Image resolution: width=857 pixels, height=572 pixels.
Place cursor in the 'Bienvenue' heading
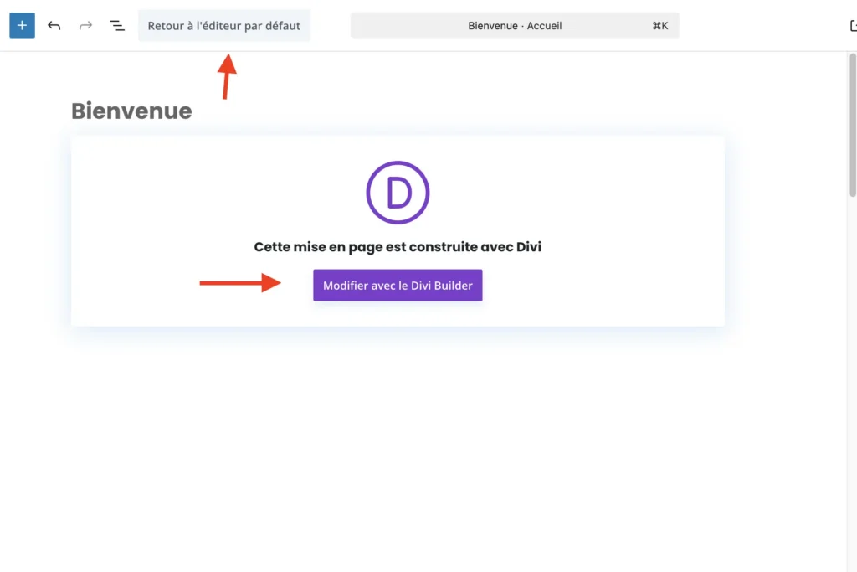(x=131, y=111)
